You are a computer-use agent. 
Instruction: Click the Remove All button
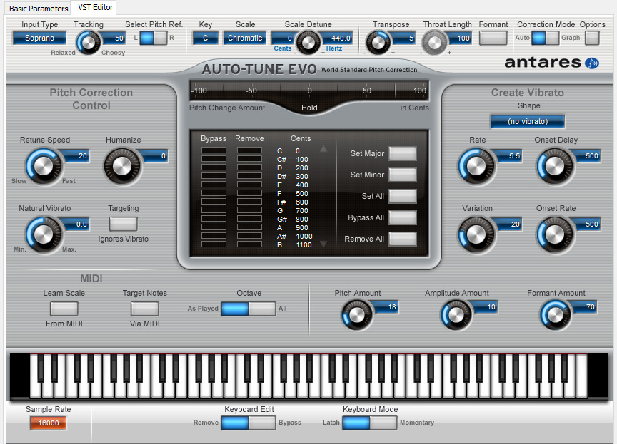403,239
